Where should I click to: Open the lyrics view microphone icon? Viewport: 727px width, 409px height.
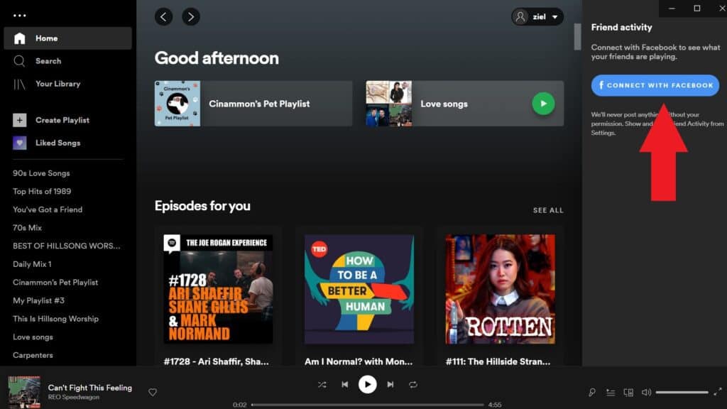(x=591, y=391)
